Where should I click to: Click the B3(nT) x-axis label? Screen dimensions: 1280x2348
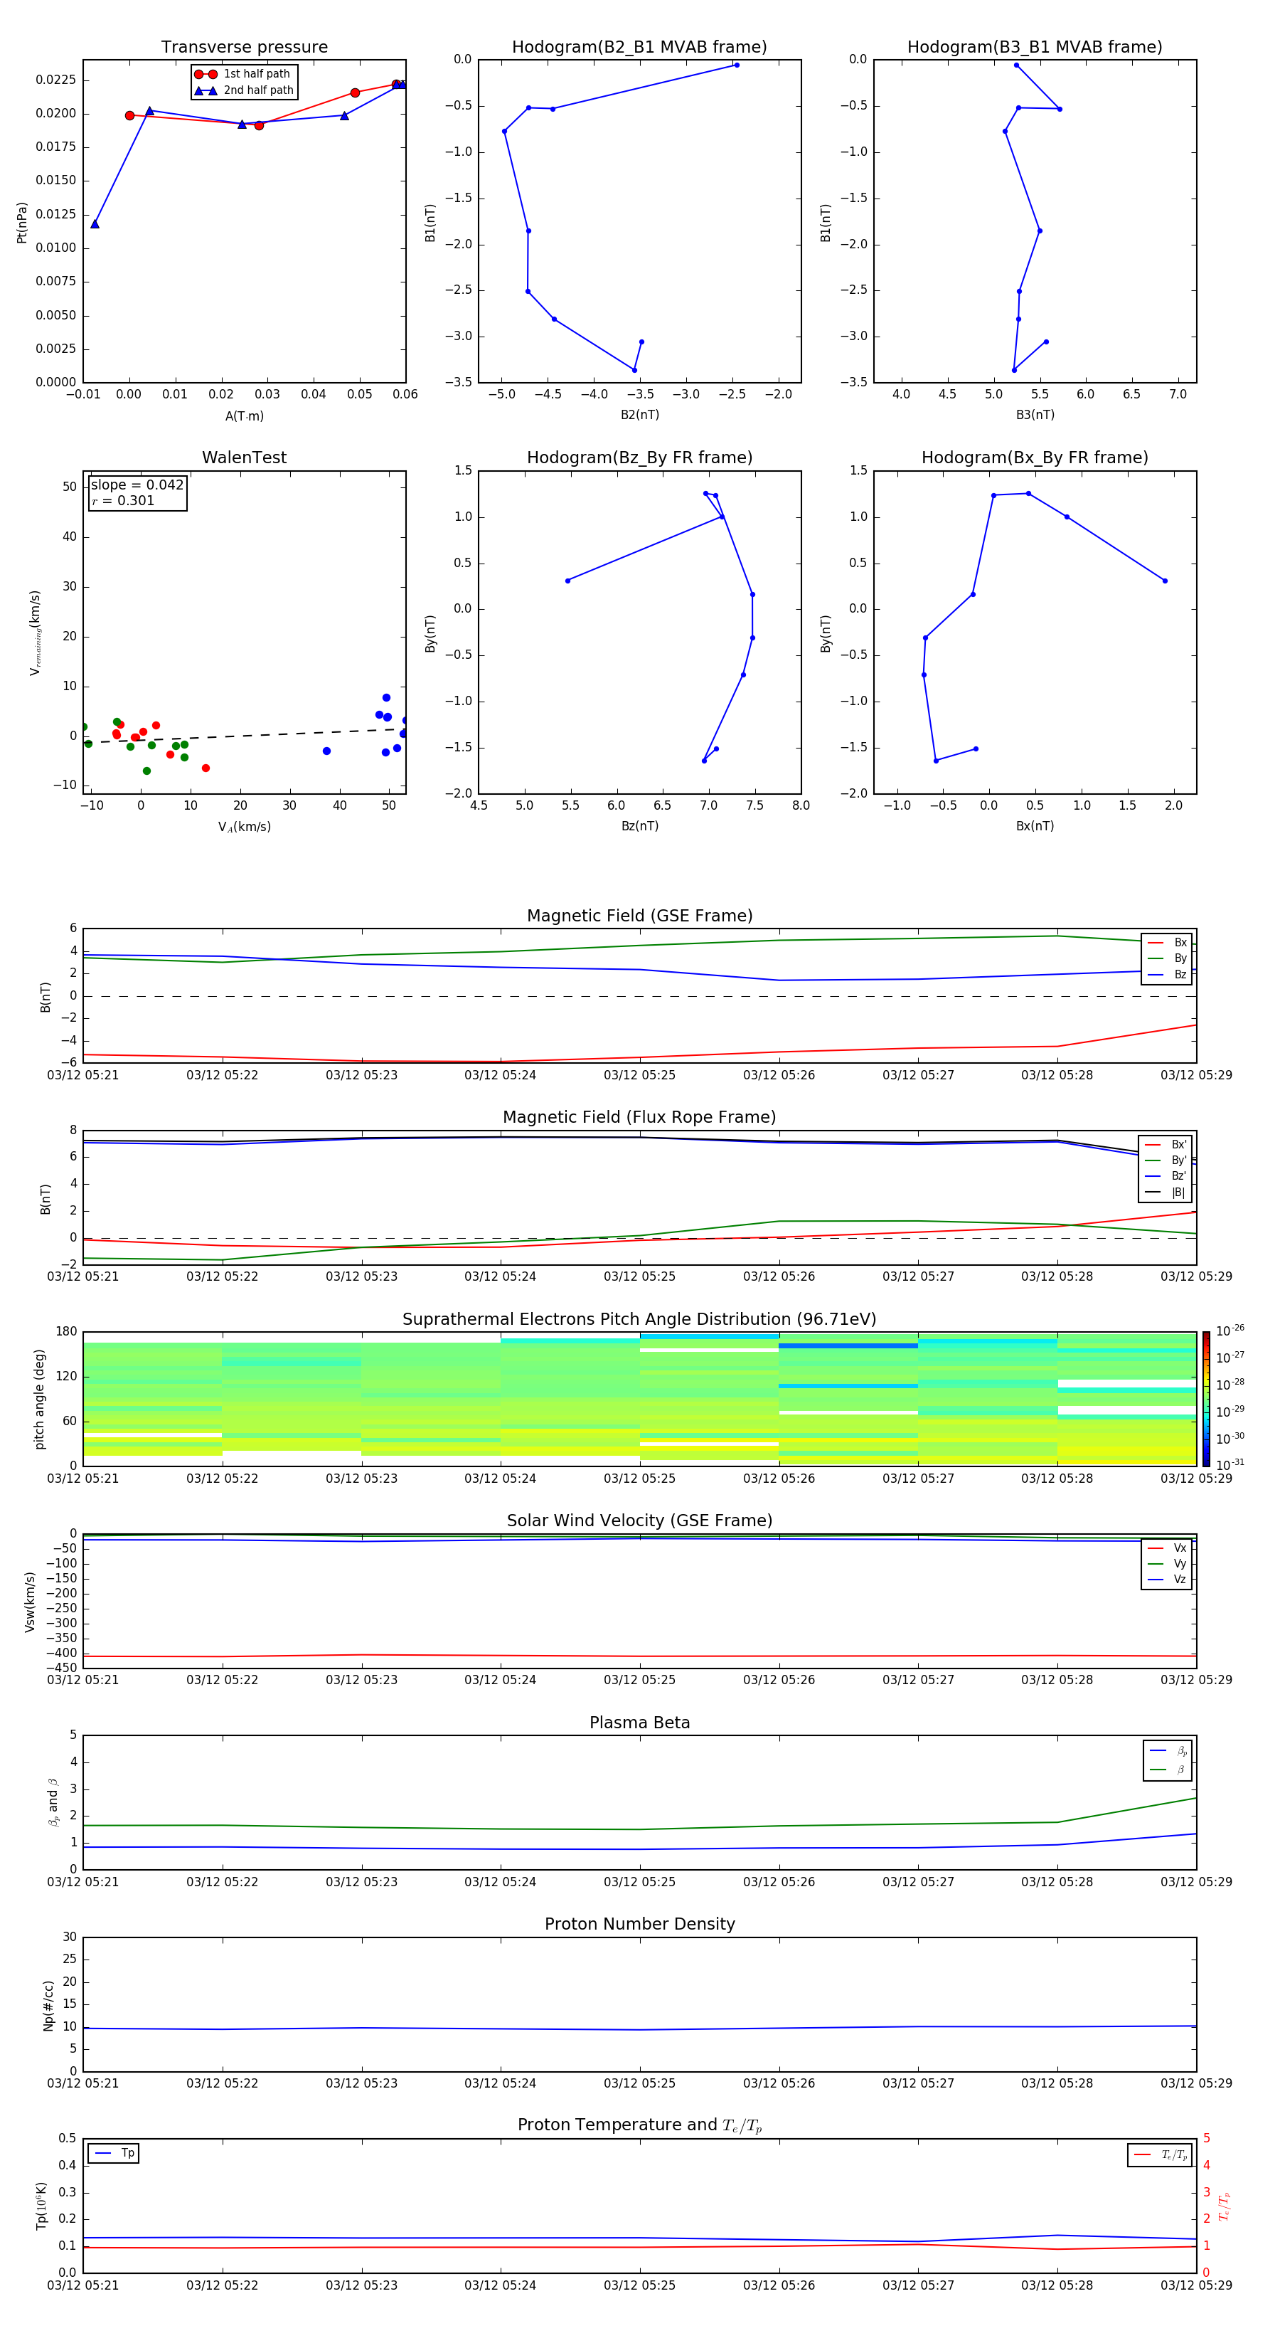tap(1035, 415)
